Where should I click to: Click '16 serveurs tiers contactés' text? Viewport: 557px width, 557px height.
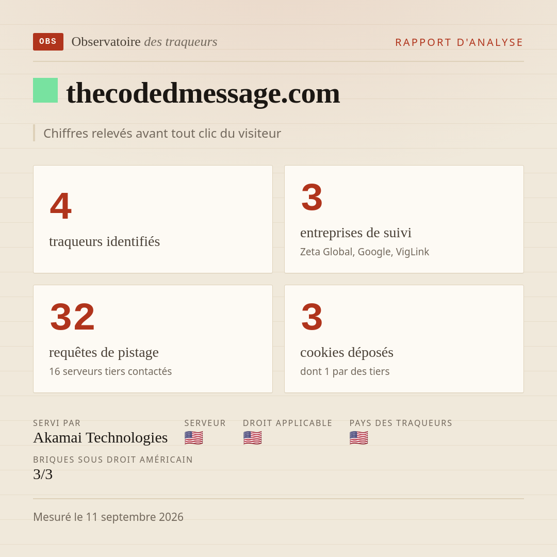click(x=110, y=371)
